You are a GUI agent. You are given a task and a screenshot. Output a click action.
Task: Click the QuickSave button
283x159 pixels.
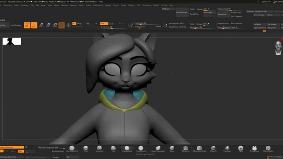pos(266,2)
